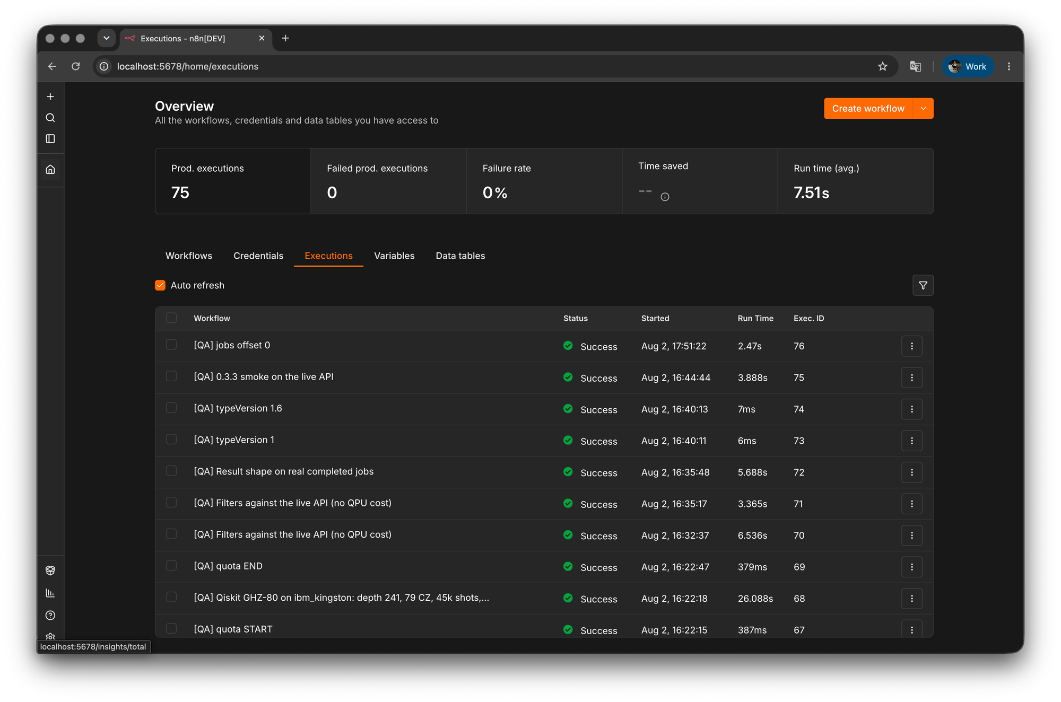Viewport: 1061px width, 702px height.
Task: Open the actions menu for execution 70
Action: point(912,536)
